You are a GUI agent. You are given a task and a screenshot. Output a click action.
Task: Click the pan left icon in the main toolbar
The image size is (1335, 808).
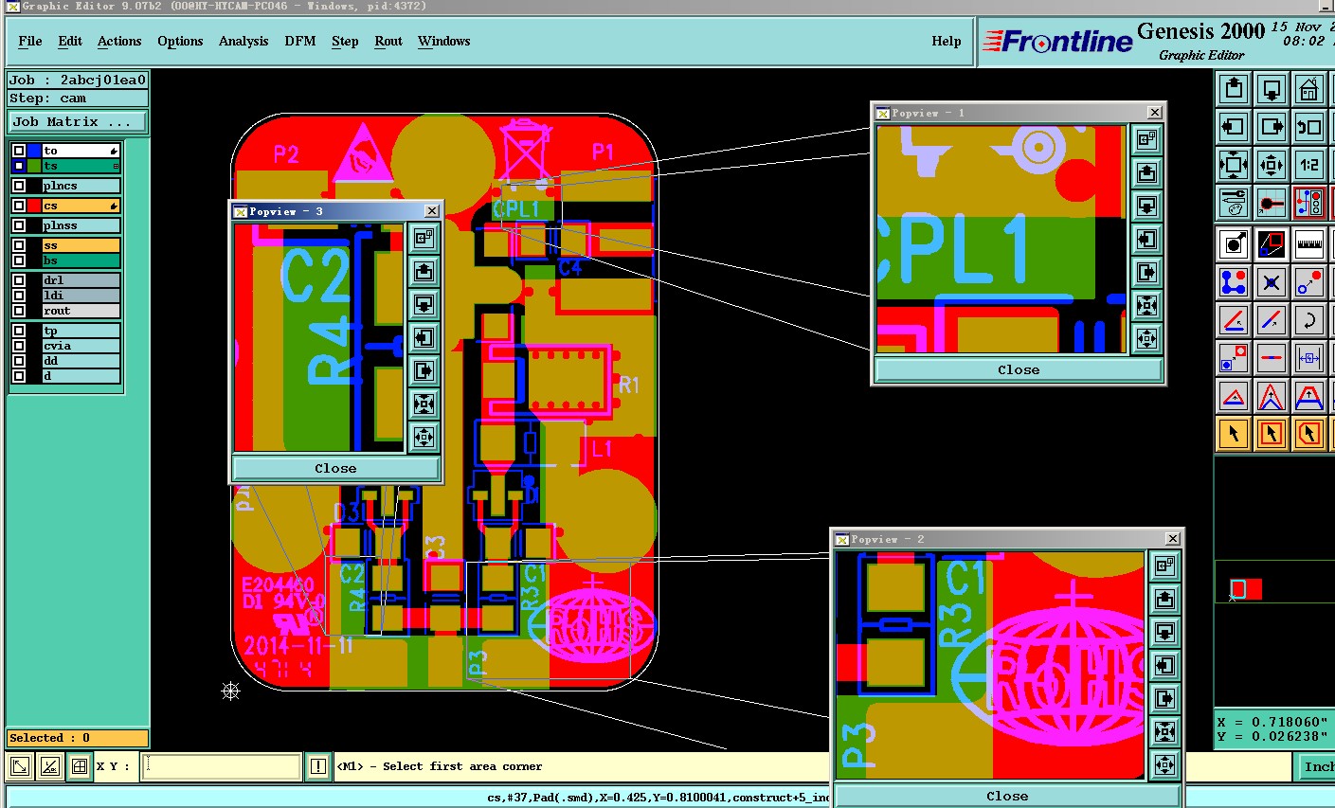coord(1234,126)
